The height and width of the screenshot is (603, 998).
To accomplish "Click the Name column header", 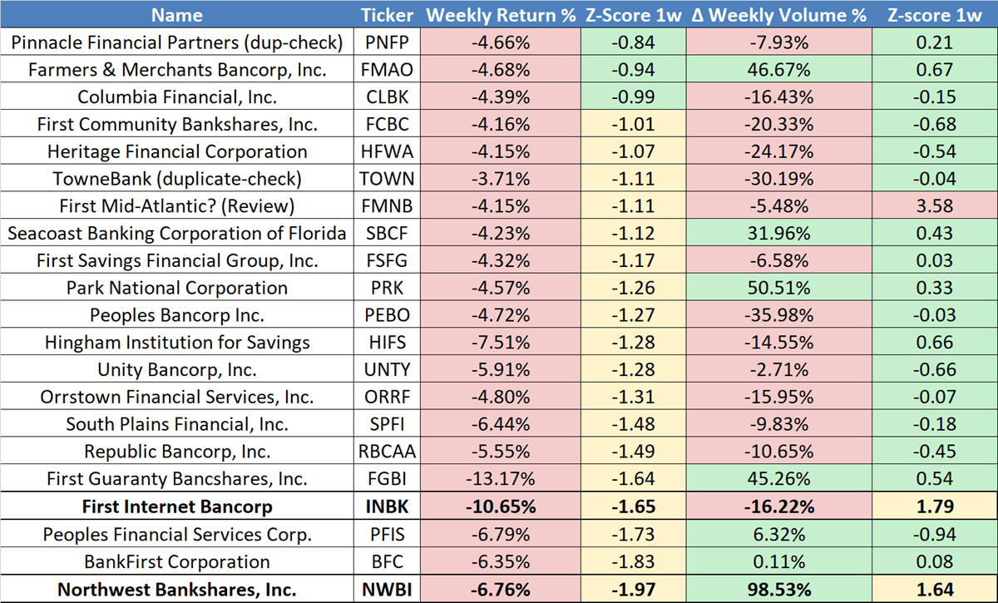I will click(176, 15).
